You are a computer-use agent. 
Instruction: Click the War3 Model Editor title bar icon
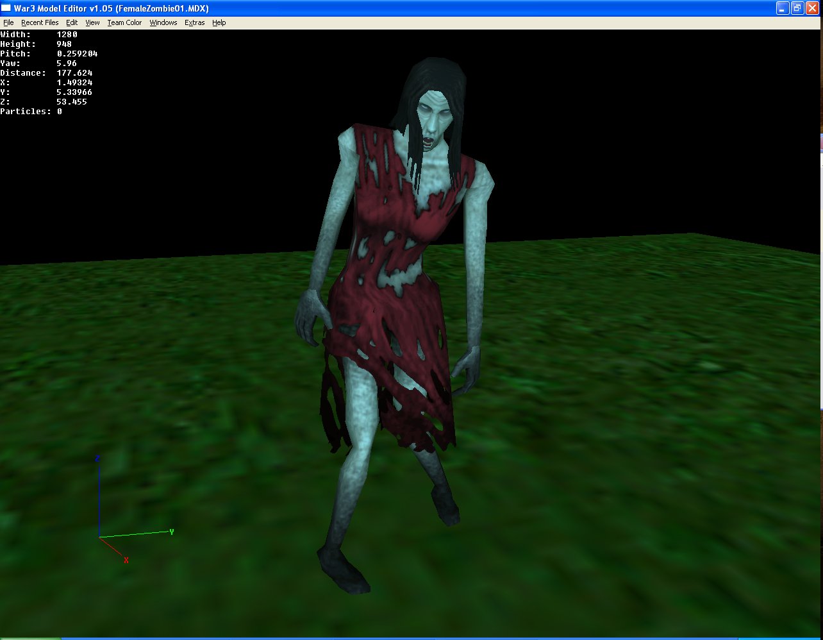(x=7, y=8)
